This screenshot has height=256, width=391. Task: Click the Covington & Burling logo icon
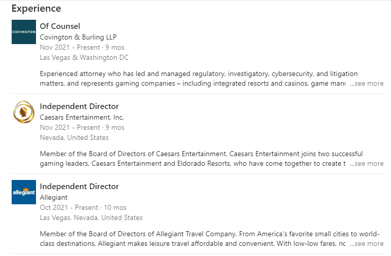[x=24, y=32]
